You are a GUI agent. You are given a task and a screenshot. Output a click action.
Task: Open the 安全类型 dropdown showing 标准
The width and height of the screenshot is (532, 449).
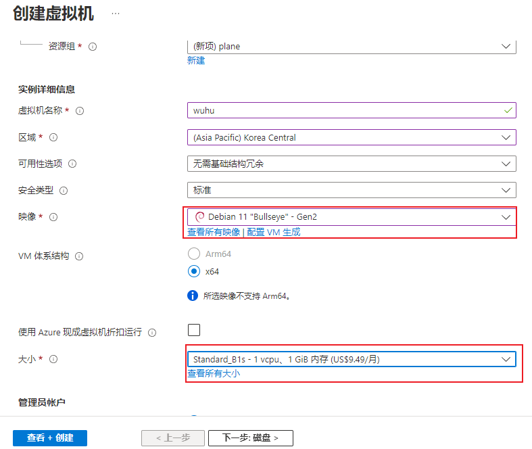coord(352,190)
